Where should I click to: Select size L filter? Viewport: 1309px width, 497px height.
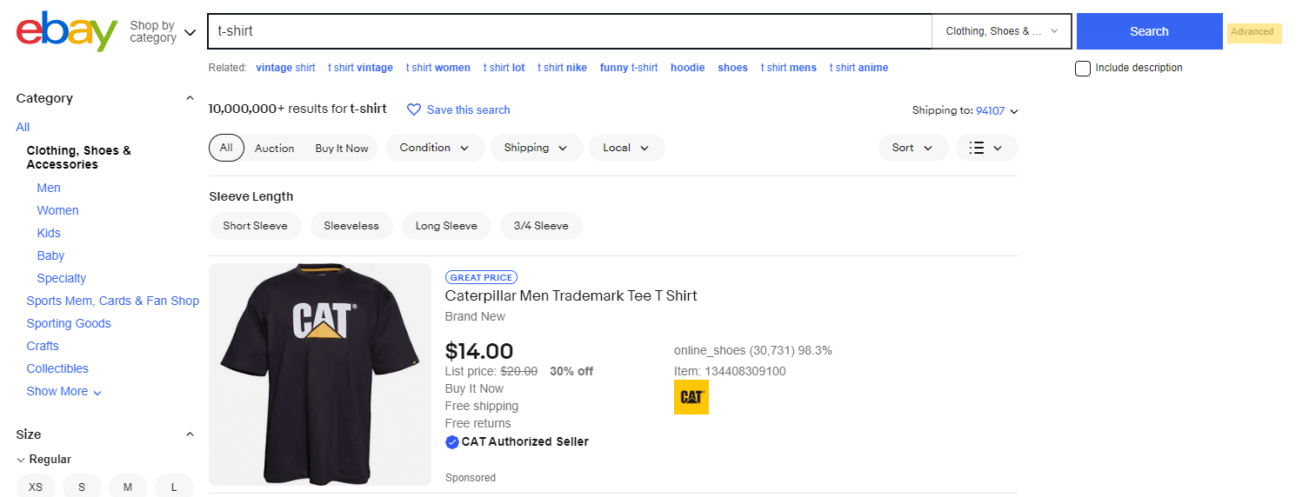174,487
